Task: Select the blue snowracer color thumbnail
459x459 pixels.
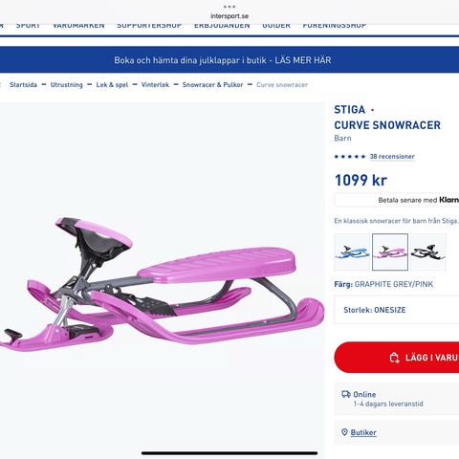Action: (x=352, y=252)
